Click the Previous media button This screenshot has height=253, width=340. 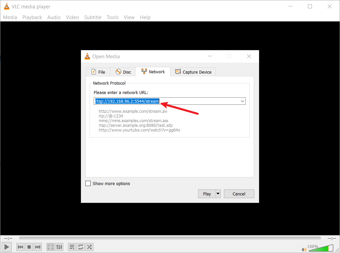pyautogui.click(x=20, y=247)
